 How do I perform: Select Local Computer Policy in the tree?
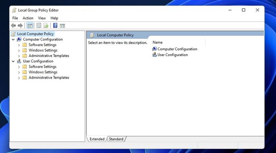click(x=35, y=34)
